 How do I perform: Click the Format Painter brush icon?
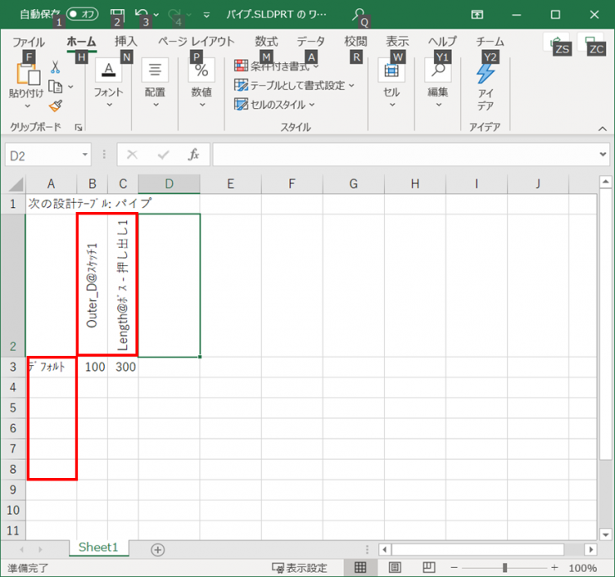pos(55,106)
